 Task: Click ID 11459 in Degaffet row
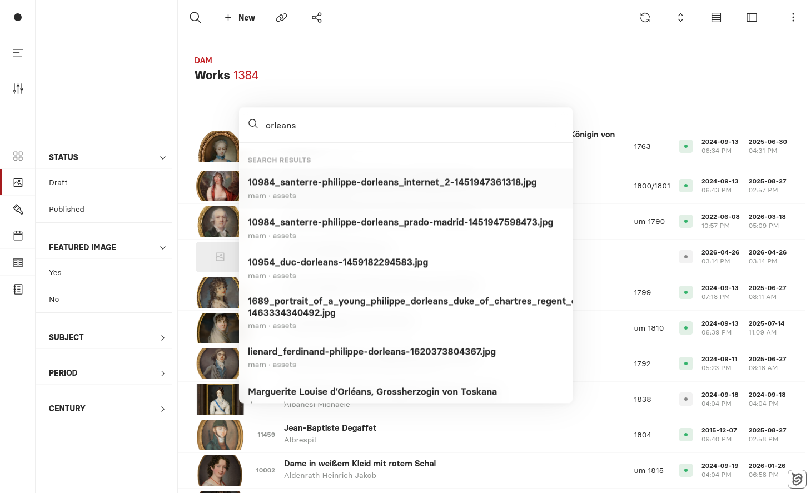[x=266, y=435]
